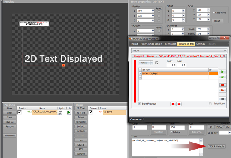Click the orange fast-forward icon
The image size is (231, 158).
coord(223,90)
